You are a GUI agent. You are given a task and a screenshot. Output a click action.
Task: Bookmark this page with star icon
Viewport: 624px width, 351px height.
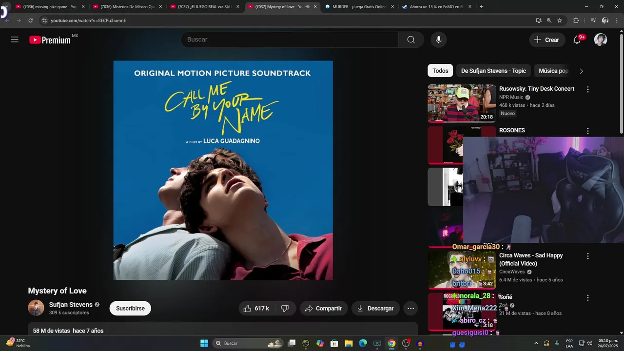560,20
